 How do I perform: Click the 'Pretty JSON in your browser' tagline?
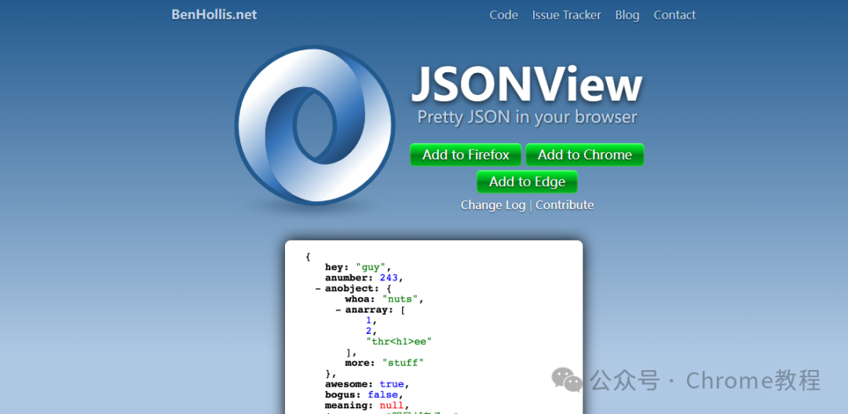[x=528, y=117]
